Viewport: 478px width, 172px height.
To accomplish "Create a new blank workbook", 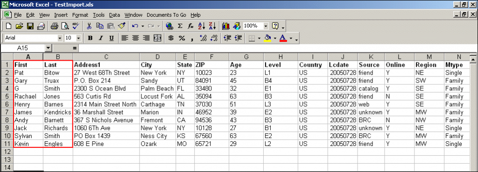I will pyautogui.click(x=9, y=26).
